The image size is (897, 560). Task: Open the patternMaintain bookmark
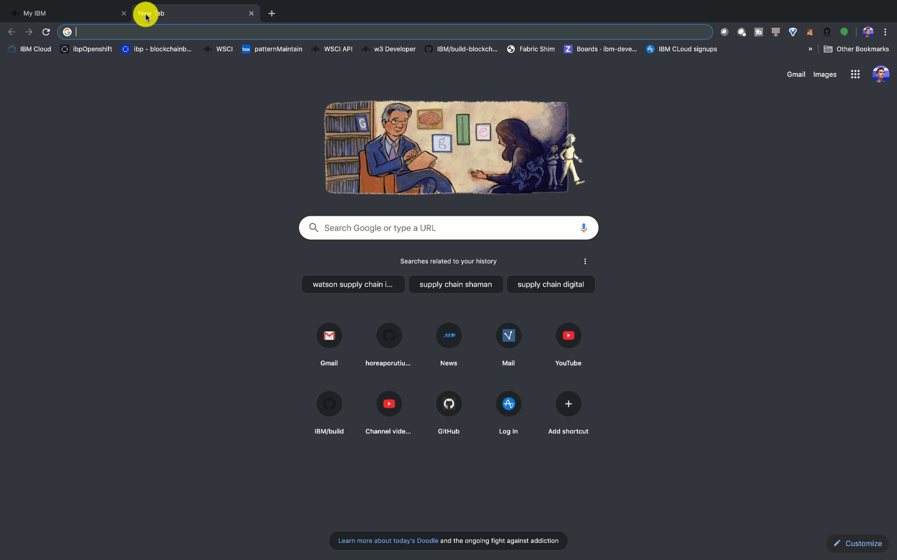(x=272, y=49)
